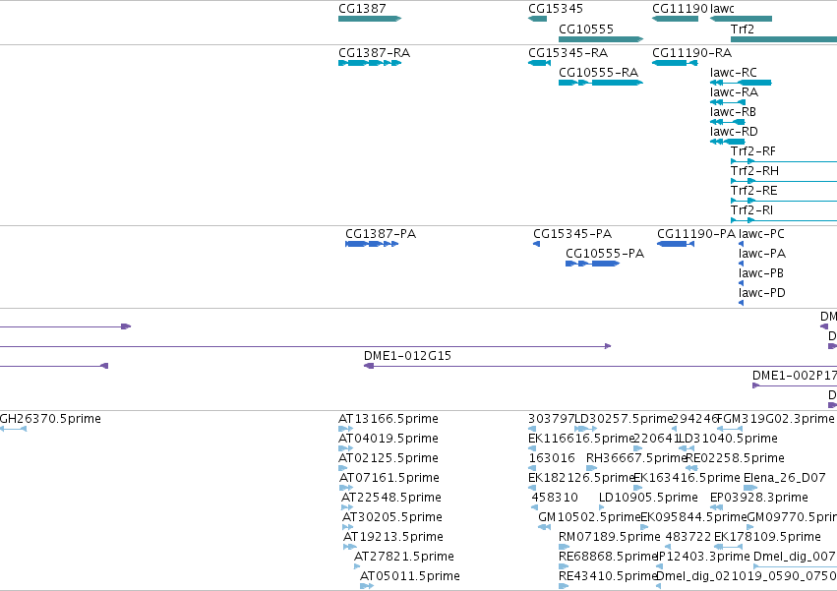Open the 483722 EST feature
The width and height of the screenshot is (837, 591).
pos(668,547)
